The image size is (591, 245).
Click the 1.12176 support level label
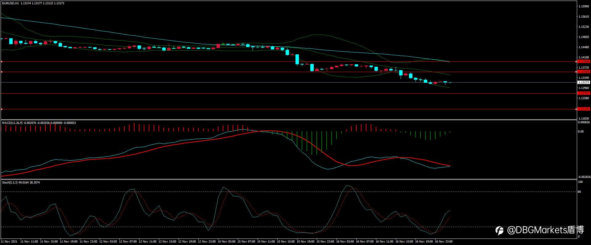584,109
